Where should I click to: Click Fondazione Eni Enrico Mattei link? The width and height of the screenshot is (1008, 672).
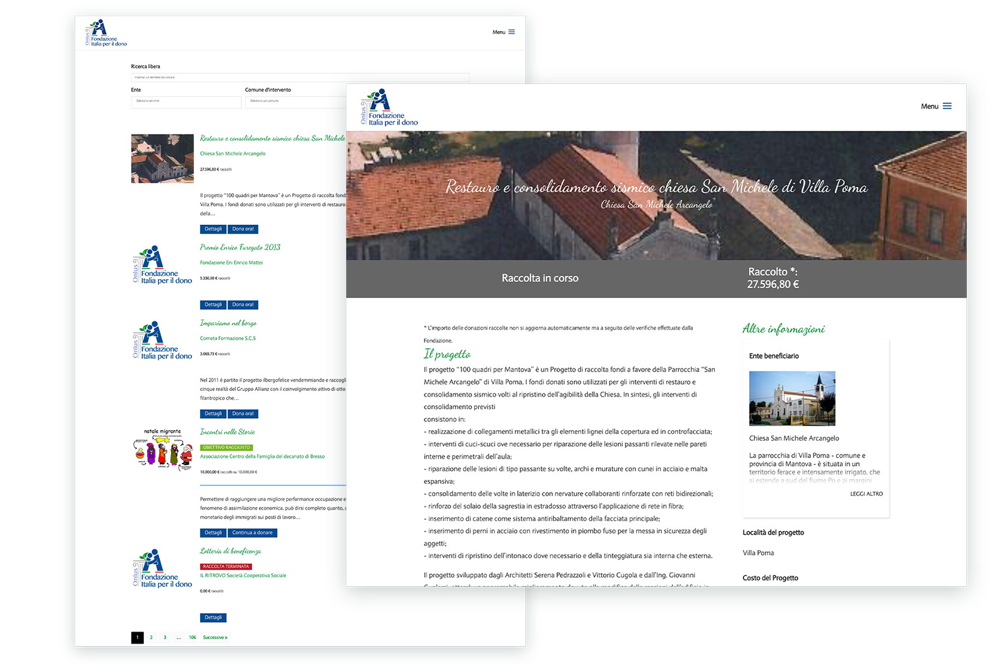(231, 263)
